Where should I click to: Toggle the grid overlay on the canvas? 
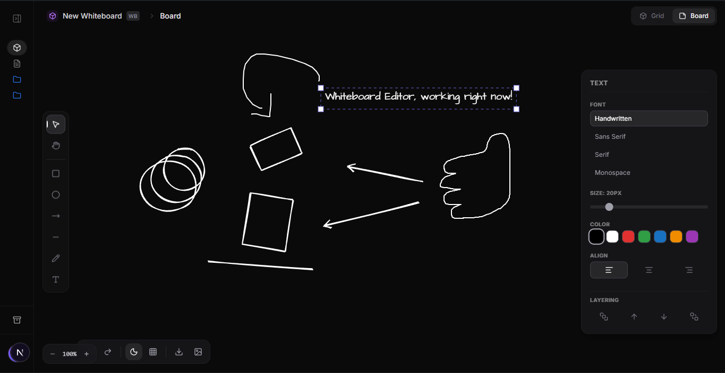[153, 351]
